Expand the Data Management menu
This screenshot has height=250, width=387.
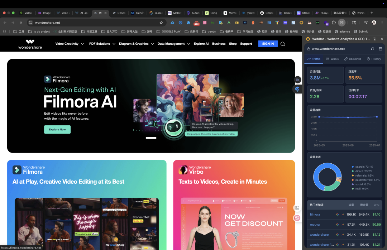tap(173, 44)
